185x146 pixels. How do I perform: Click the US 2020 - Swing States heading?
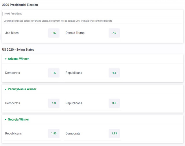18,49
